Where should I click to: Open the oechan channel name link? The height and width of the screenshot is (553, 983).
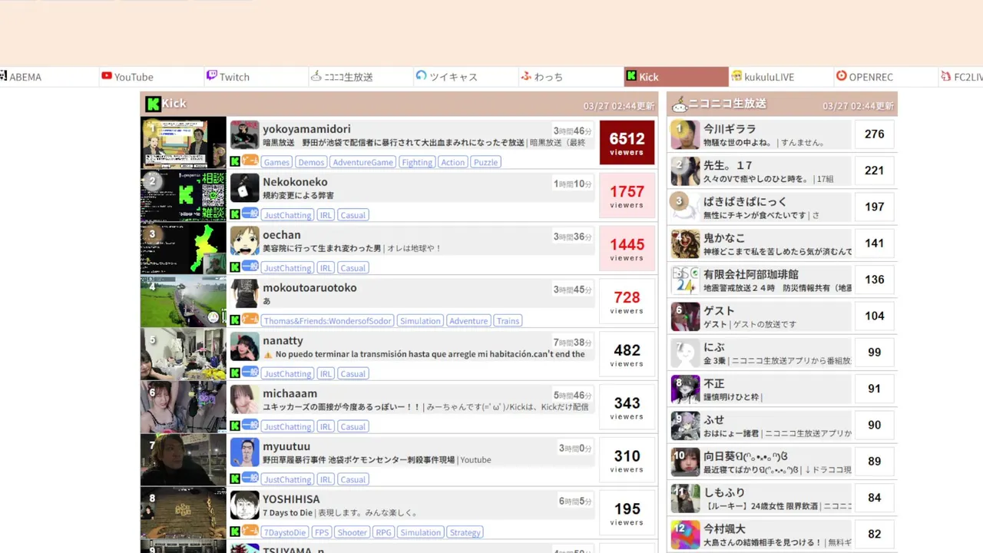pyautogui.click(x=282, y=235)
